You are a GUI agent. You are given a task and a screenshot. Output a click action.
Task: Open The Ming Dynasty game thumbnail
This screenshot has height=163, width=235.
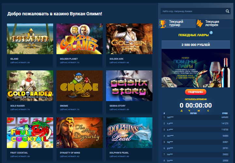79,133
